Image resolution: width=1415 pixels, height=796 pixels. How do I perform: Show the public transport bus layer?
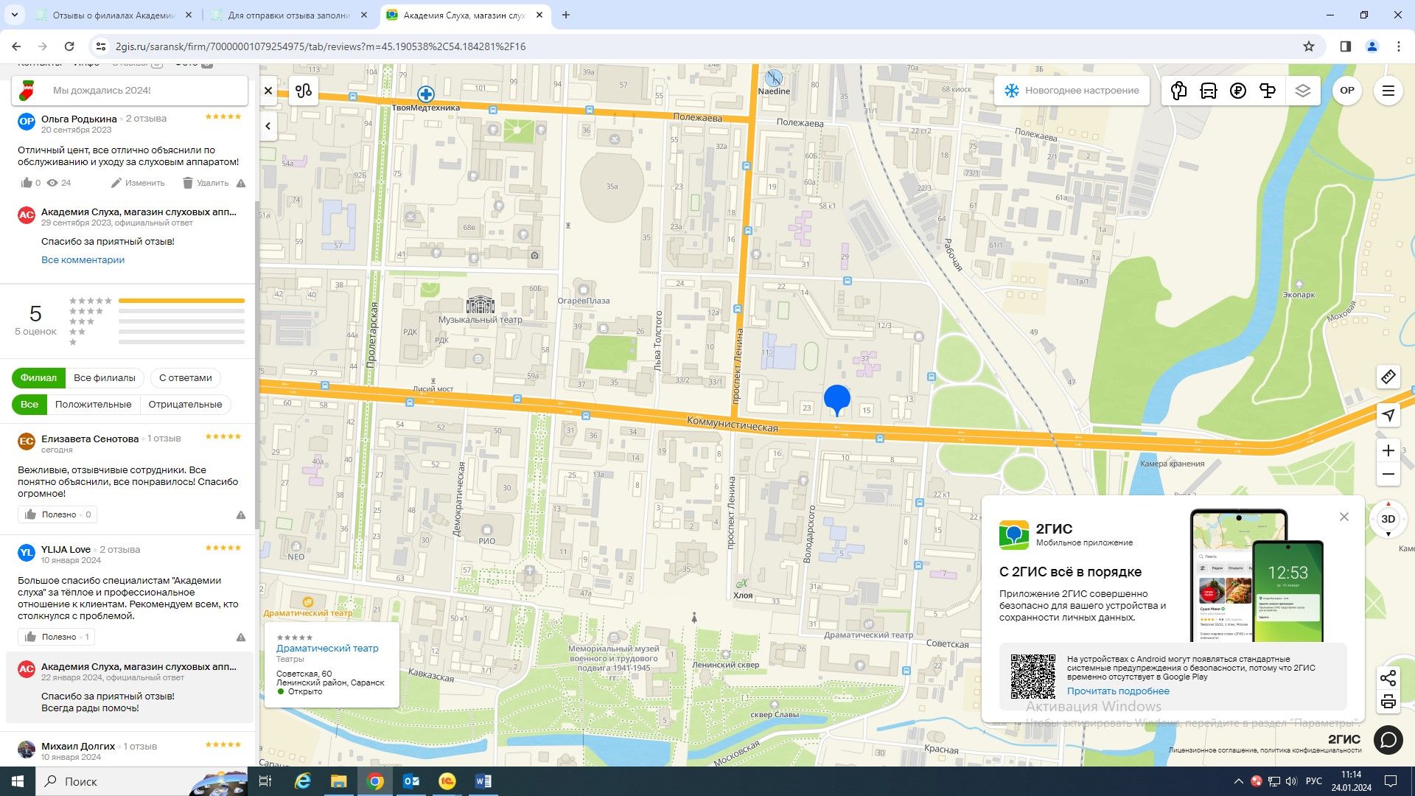coord(1209,91)
